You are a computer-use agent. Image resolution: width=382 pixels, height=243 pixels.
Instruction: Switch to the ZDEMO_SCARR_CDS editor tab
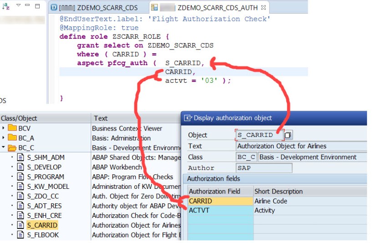98,8
